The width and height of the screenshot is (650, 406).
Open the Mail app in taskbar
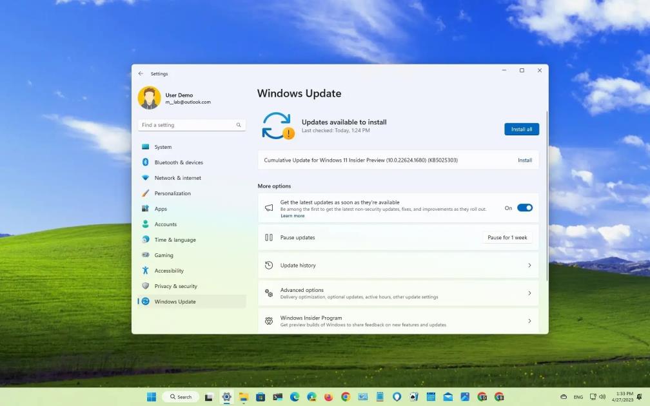(x=448, y=397)
